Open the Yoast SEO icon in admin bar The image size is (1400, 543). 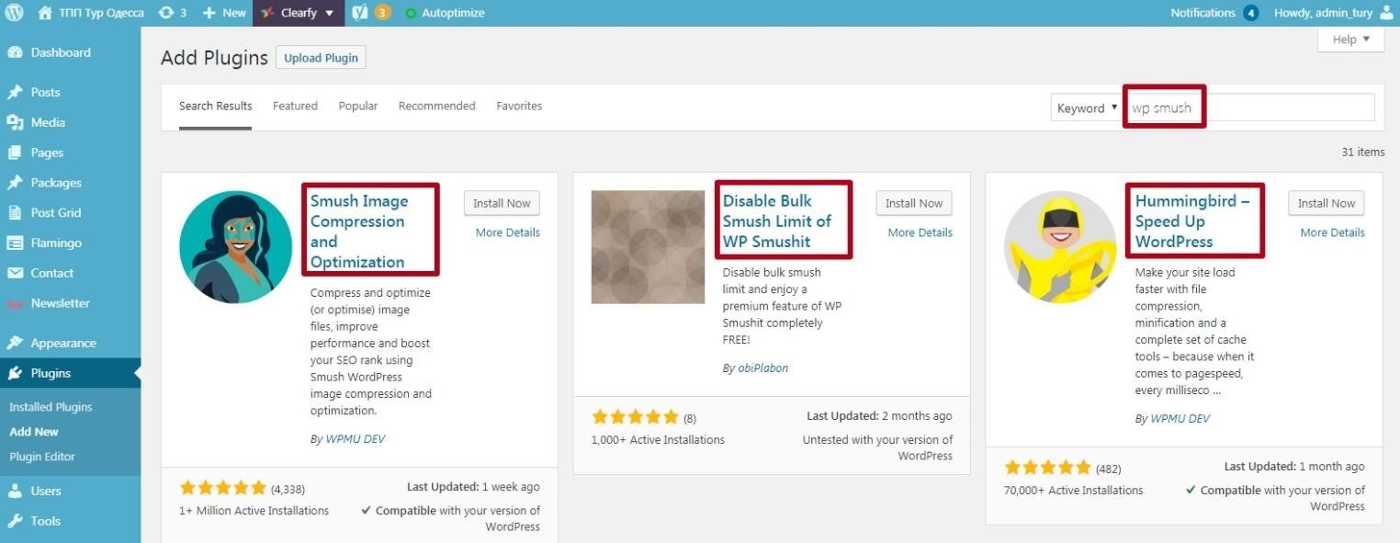361,13
